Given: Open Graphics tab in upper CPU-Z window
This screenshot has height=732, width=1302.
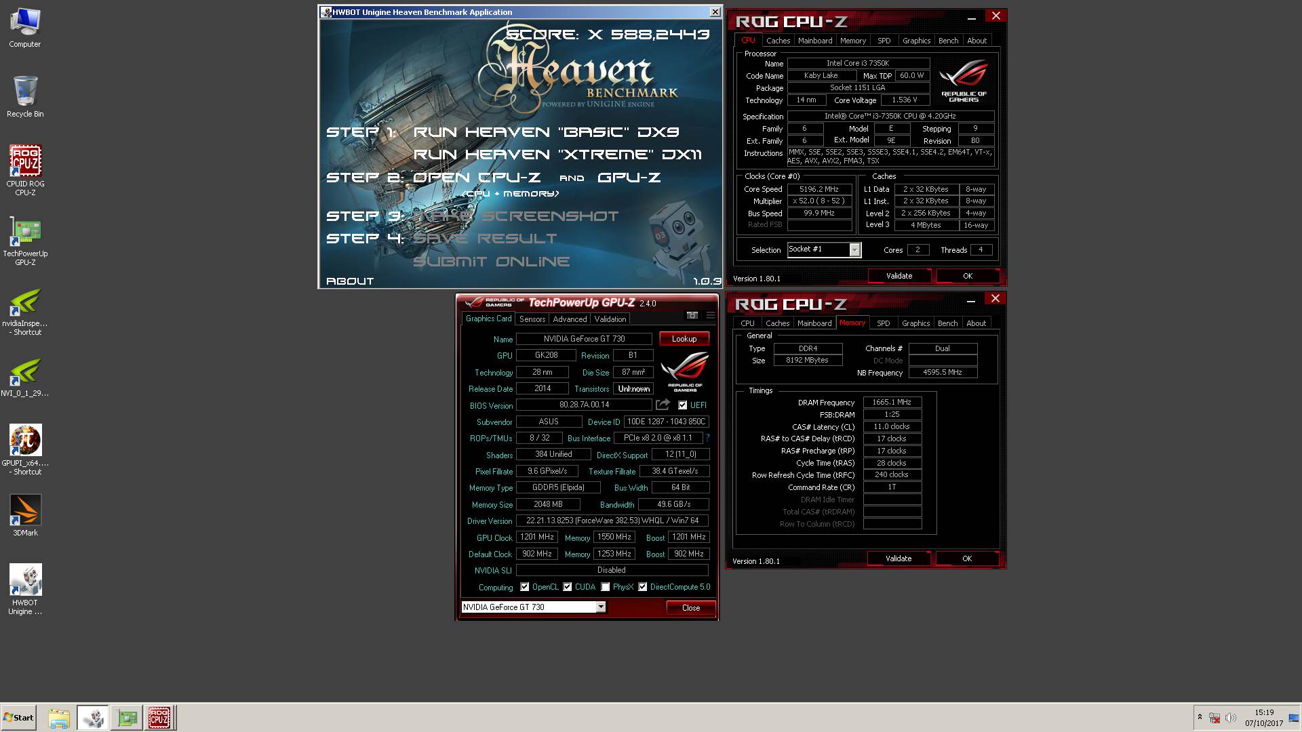Looking at the screenshot, I should click(916, 41).
